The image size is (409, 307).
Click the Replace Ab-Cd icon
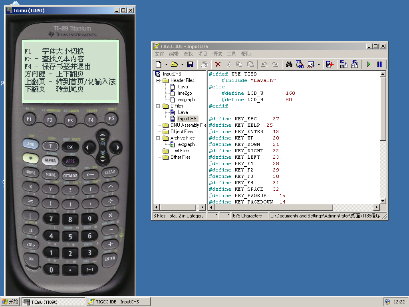[300, 64]
